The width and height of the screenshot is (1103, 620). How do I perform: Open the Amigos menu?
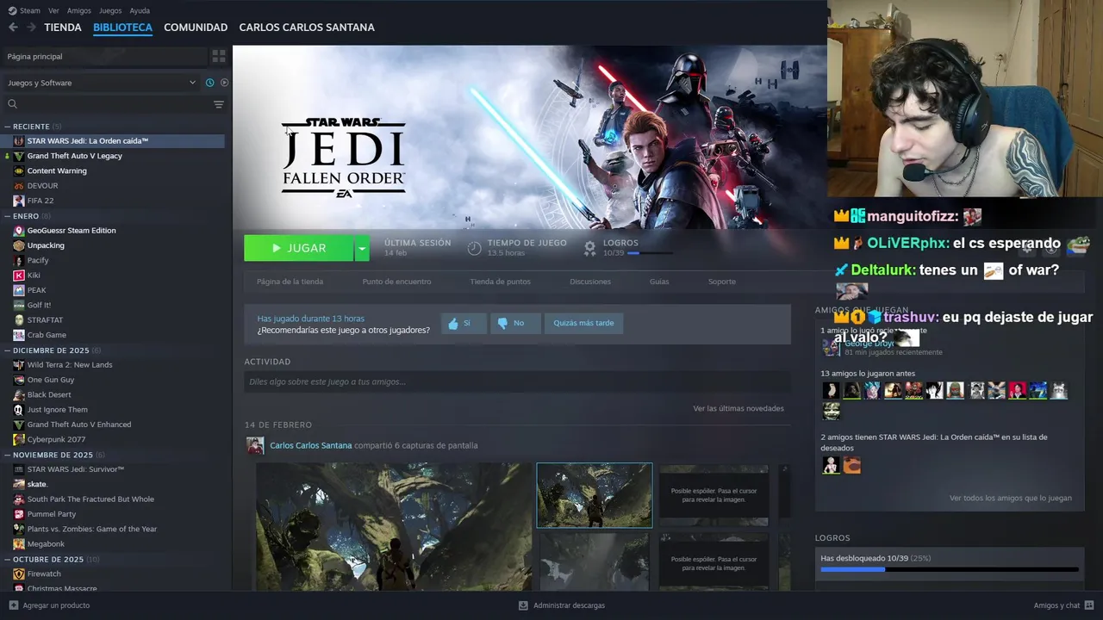click(x=78, y=10)
